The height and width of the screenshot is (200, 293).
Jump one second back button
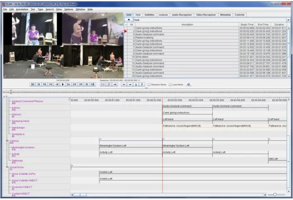point(45,84)
